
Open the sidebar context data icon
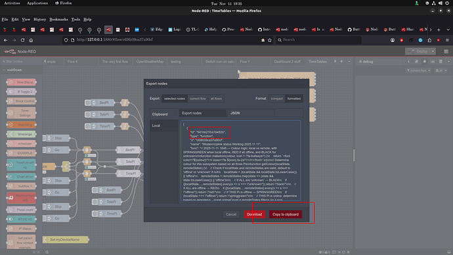pos(441,61)
